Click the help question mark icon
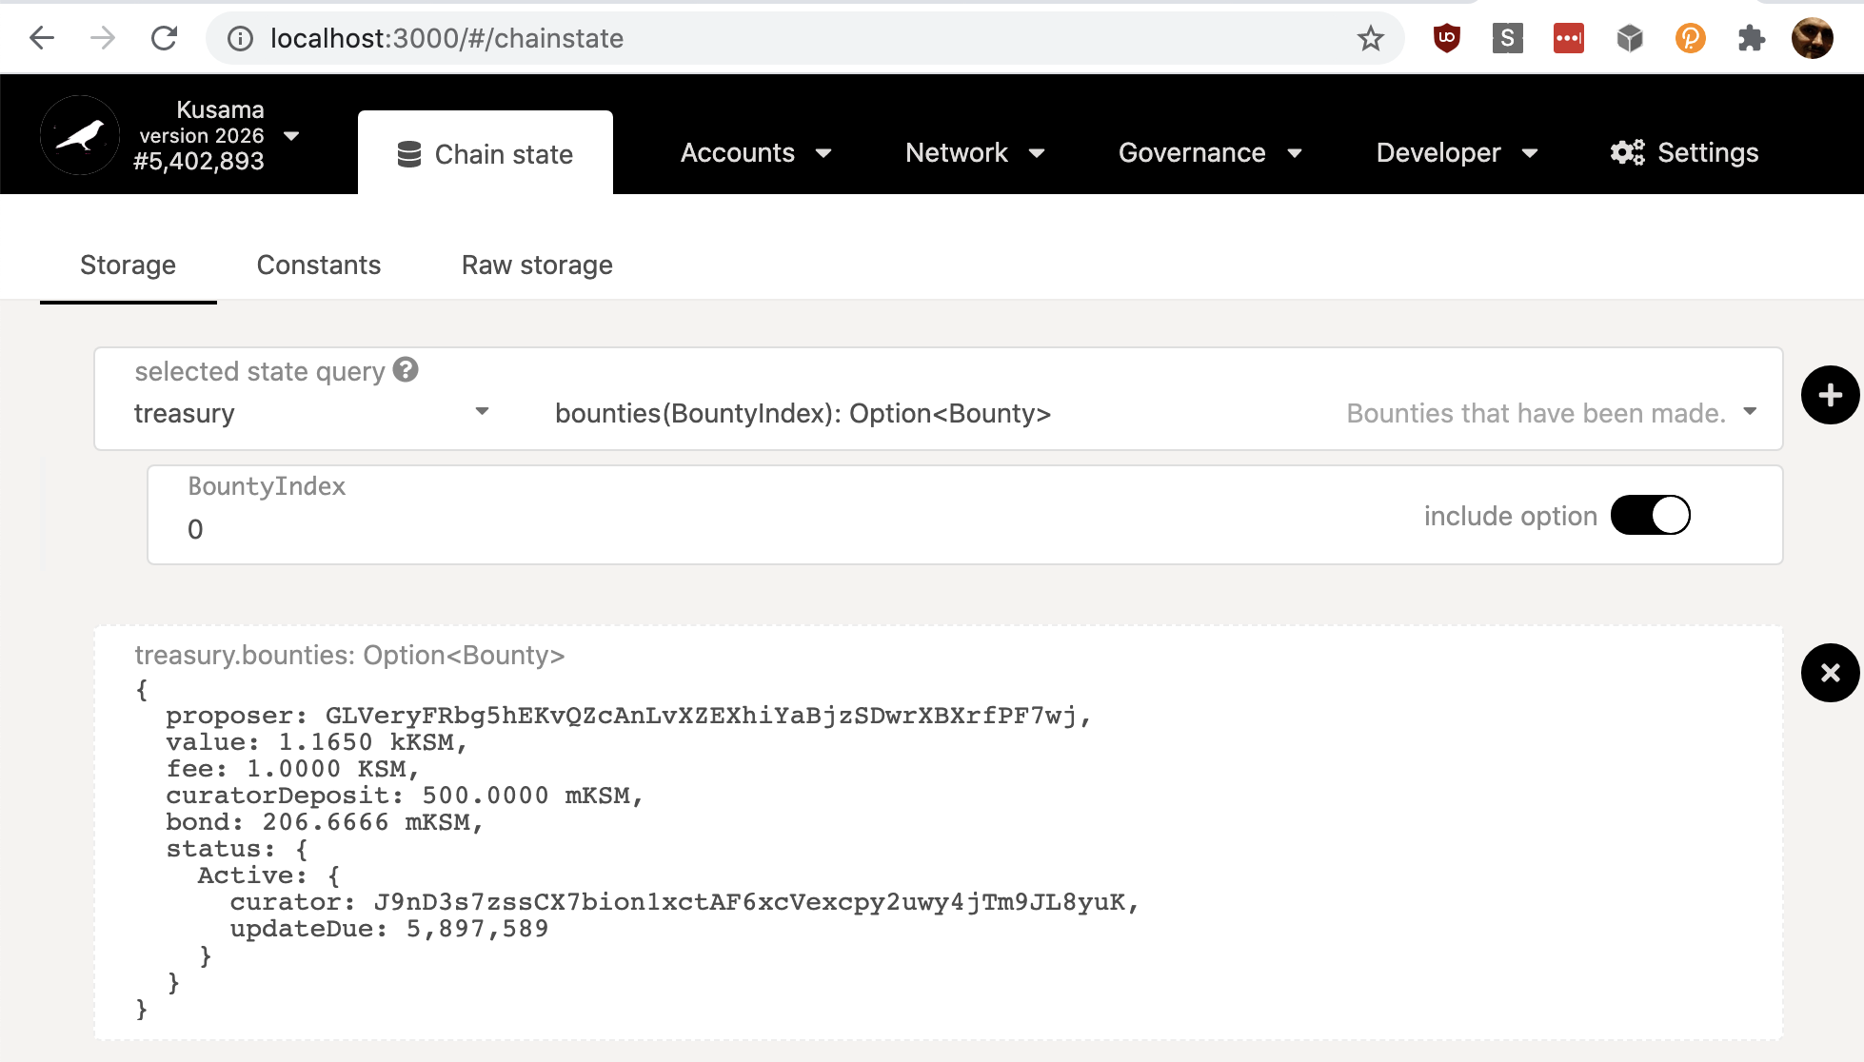Screen dimensions: 1864x1062 tap(406, 369)
